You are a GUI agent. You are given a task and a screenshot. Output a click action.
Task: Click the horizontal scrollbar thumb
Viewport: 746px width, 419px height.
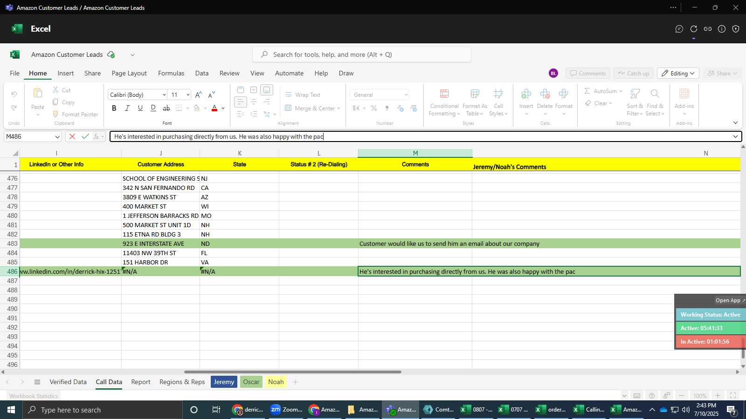click(292, 372)
